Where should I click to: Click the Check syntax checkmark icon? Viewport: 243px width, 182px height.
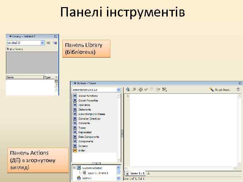coord(146,89)
